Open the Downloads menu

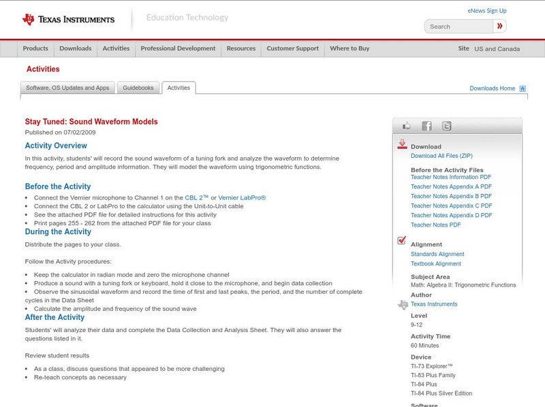76,48
